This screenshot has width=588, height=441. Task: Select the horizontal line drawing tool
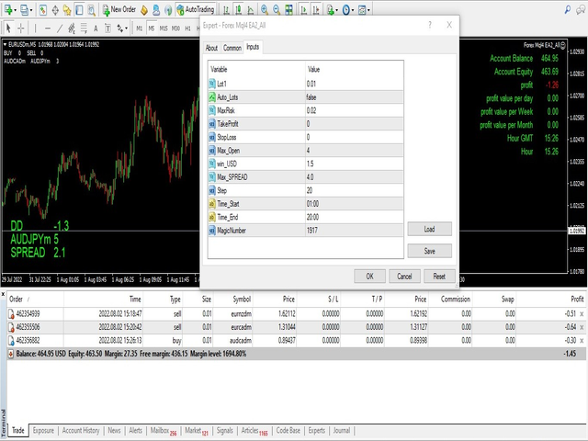coord(47,28)
